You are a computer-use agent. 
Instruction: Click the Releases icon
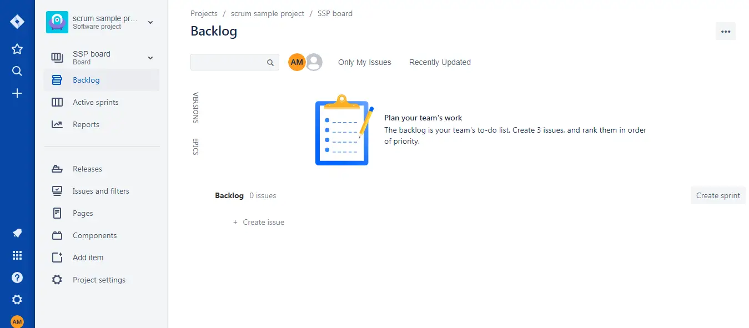(x=57, y=169)
